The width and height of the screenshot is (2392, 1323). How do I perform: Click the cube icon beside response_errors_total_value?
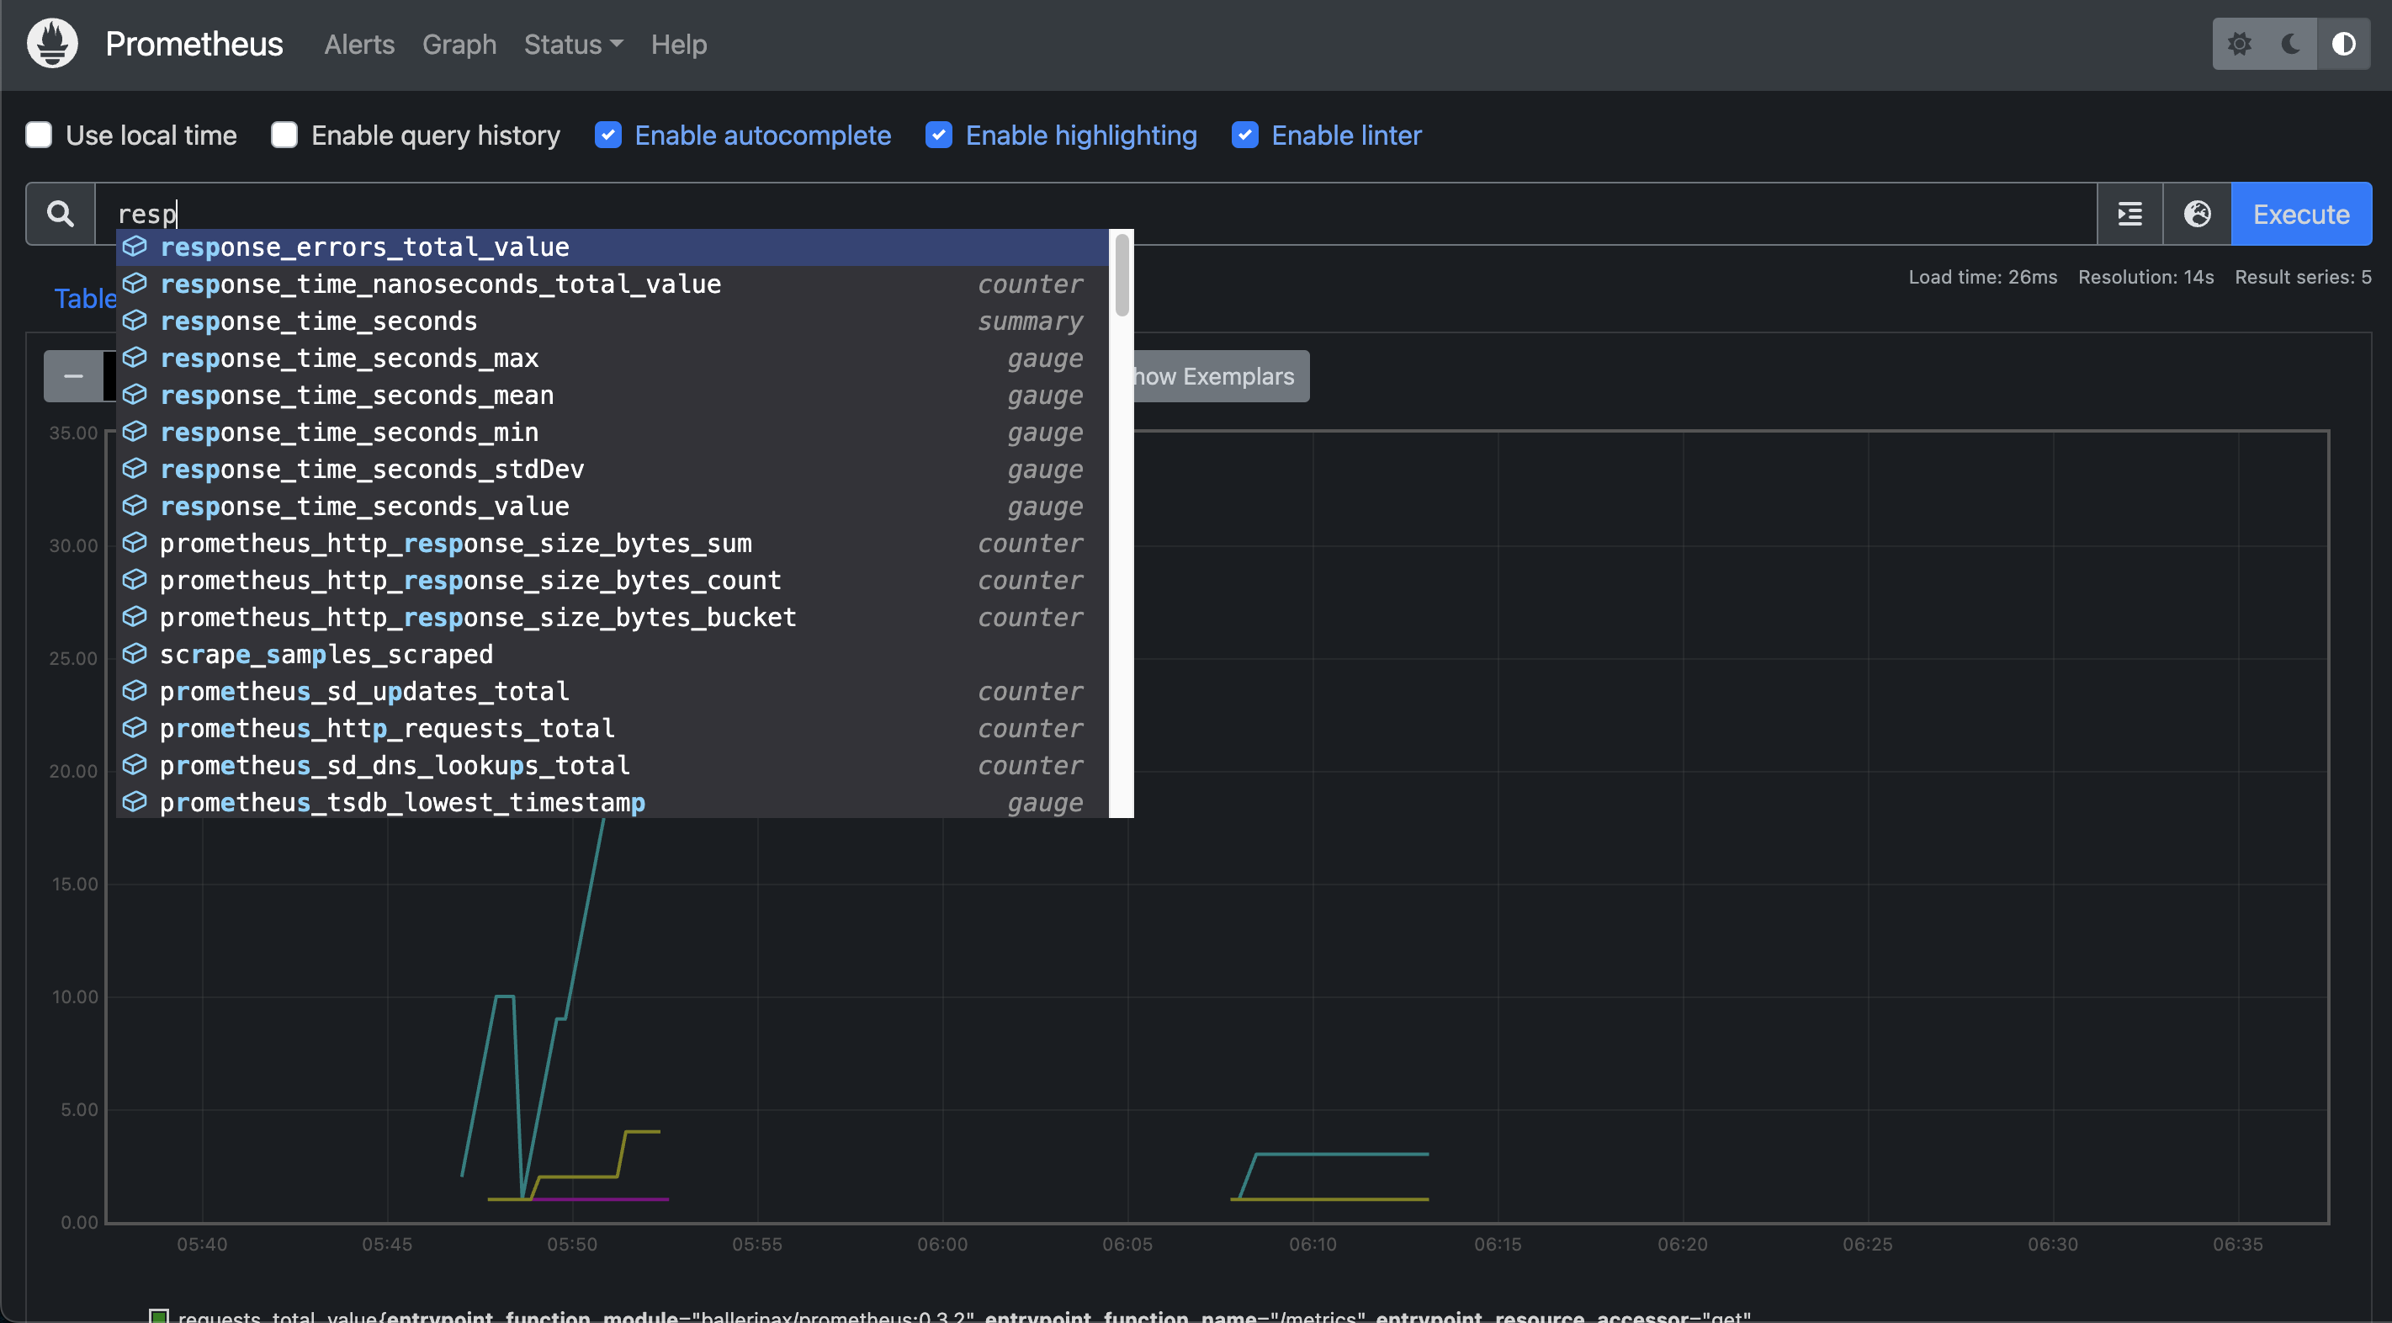[x=135, y=247]
